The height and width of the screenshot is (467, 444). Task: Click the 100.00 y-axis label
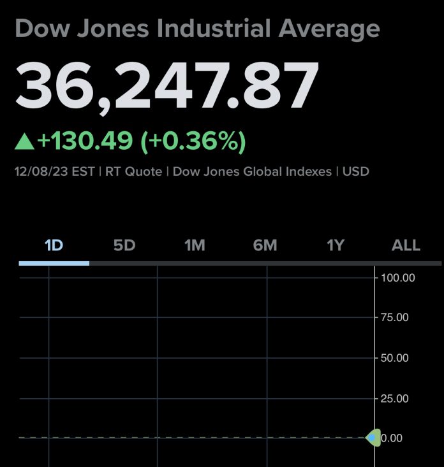tap(397, 278)
